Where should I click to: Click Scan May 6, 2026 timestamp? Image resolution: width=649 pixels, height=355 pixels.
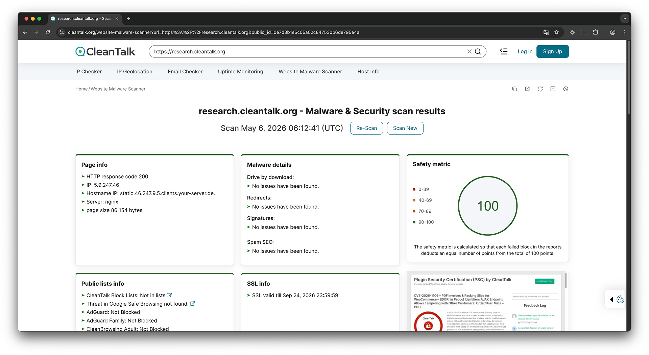coord(282,128)
